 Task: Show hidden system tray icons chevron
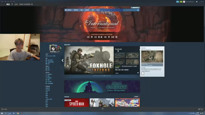[x=189, y=113]
